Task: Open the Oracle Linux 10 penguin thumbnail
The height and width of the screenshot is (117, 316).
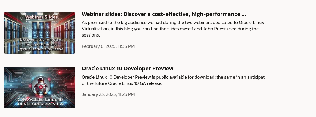Action: pyautogui.click(x=40, y=87)
